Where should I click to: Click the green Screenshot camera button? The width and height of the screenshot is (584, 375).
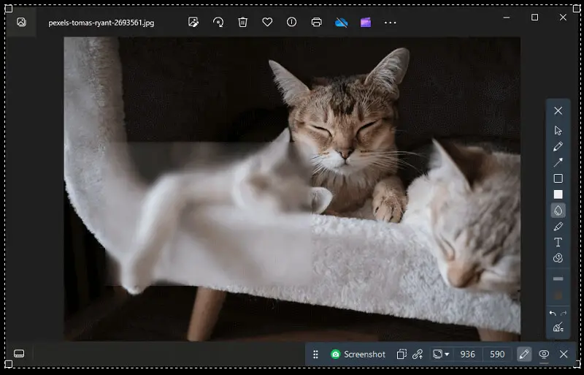point(358,355)
